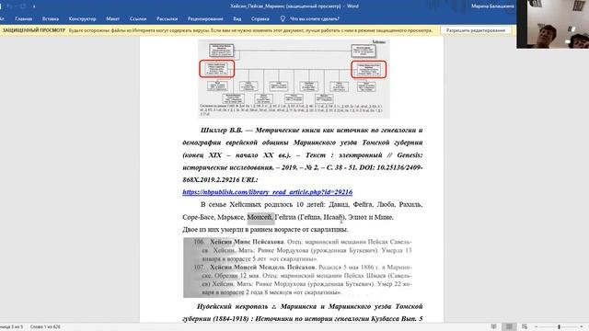Click the scanned entries 106-107 image

(x=297, y=268)
